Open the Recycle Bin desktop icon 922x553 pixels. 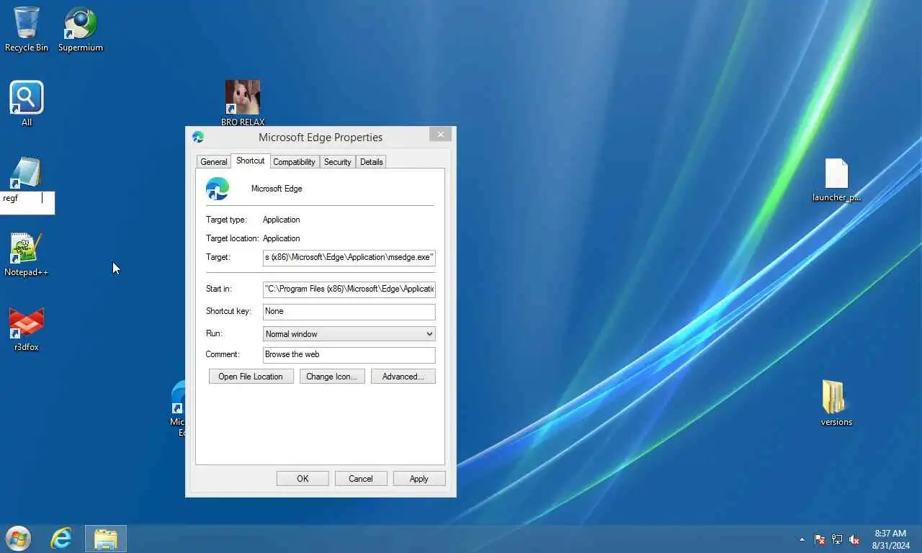(27, 29)
